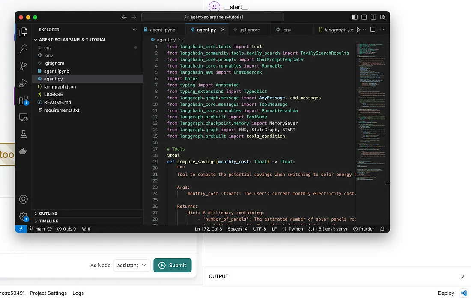Expand the env folder
Viewport: 471px width, 299px height.
click(x=87, y=47)
